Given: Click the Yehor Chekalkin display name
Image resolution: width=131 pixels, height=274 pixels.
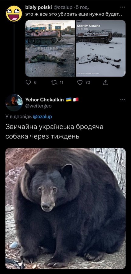Looking at the screenshot, I should 45,100.
